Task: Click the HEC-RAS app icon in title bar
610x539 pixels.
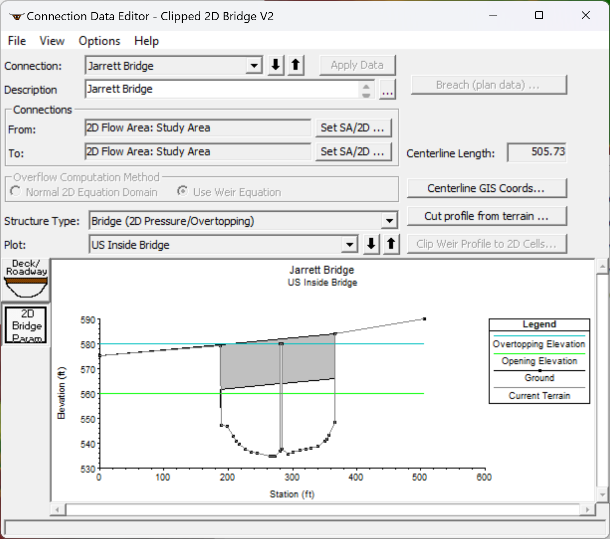Action: point(16,17)
